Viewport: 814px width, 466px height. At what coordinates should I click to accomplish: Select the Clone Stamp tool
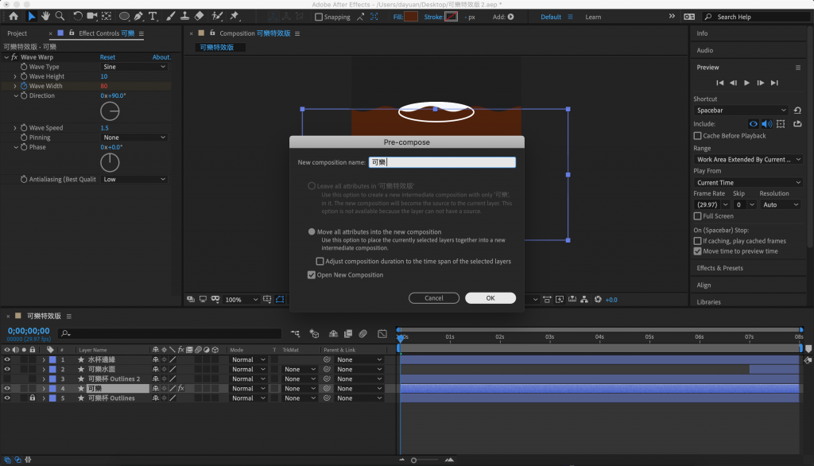click(x=184, y=16)
